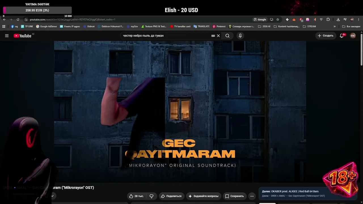
Task: Open the Узнать IP адрес bookmark
Action: click(70, 26)
